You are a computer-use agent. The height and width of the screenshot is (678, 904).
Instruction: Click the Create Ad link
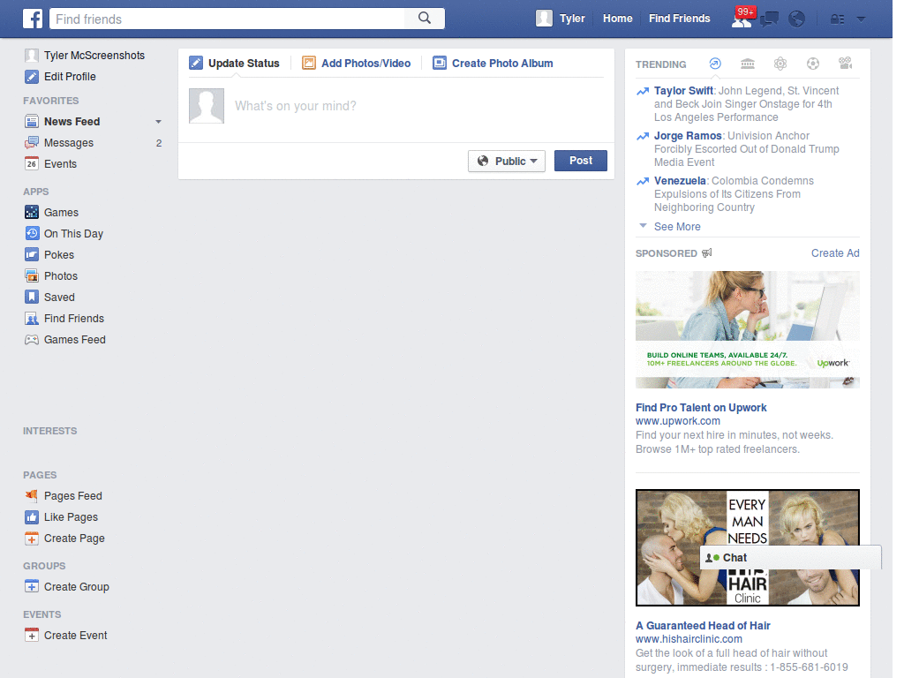click(x=835, y=253)
